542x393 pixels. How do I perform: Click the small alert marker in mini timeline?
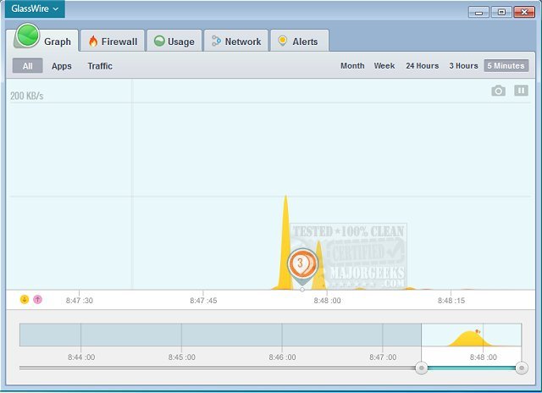click(x=477, y=331)
